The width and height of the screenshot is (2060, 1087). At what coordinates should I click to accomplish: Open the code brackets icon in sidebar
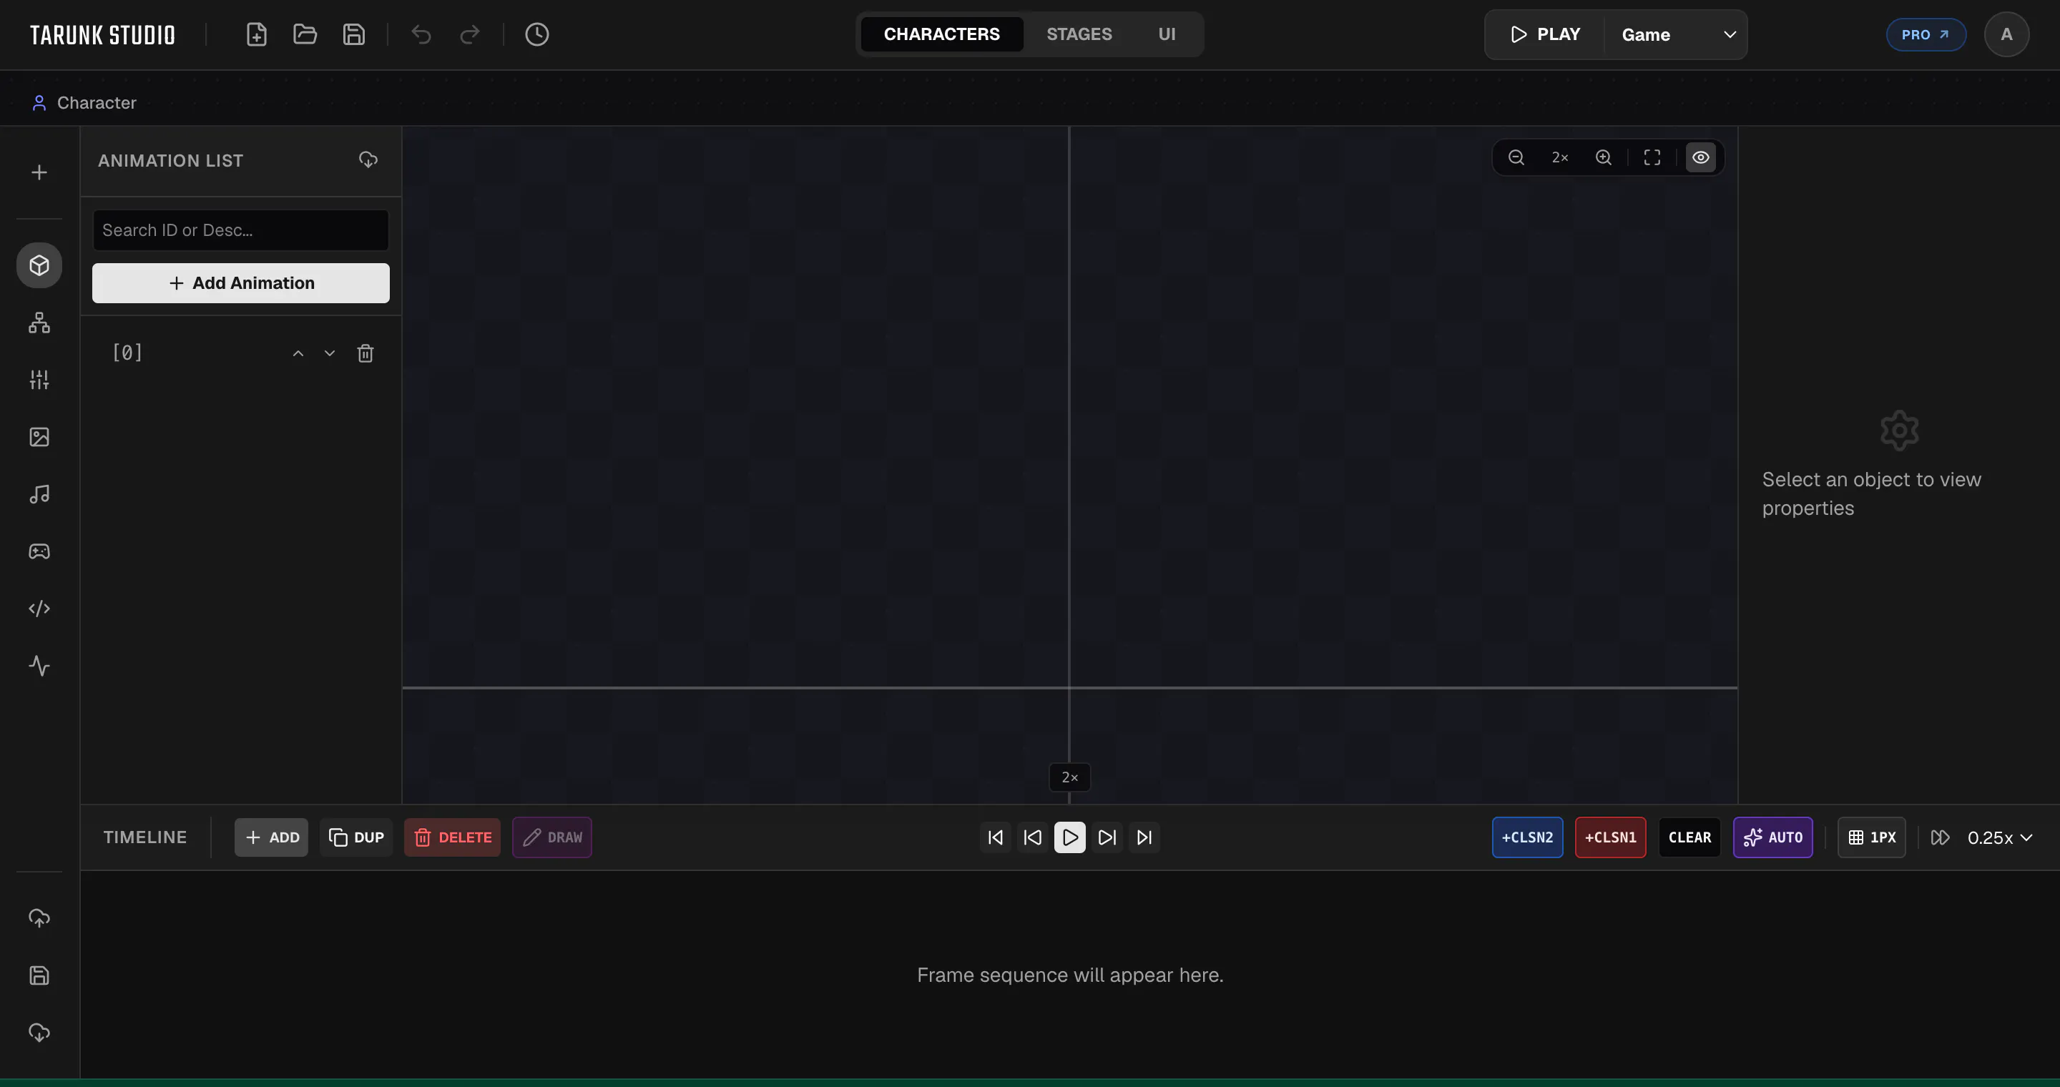coord(39,609)
